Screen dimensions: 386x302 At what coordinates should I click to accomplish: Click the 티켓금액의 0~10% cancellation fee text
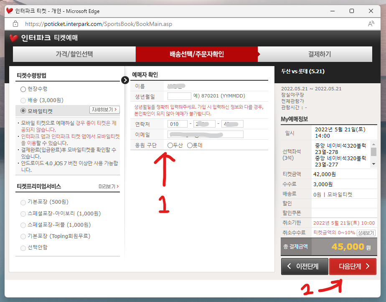pyautogui.click(x=334, y=233)
